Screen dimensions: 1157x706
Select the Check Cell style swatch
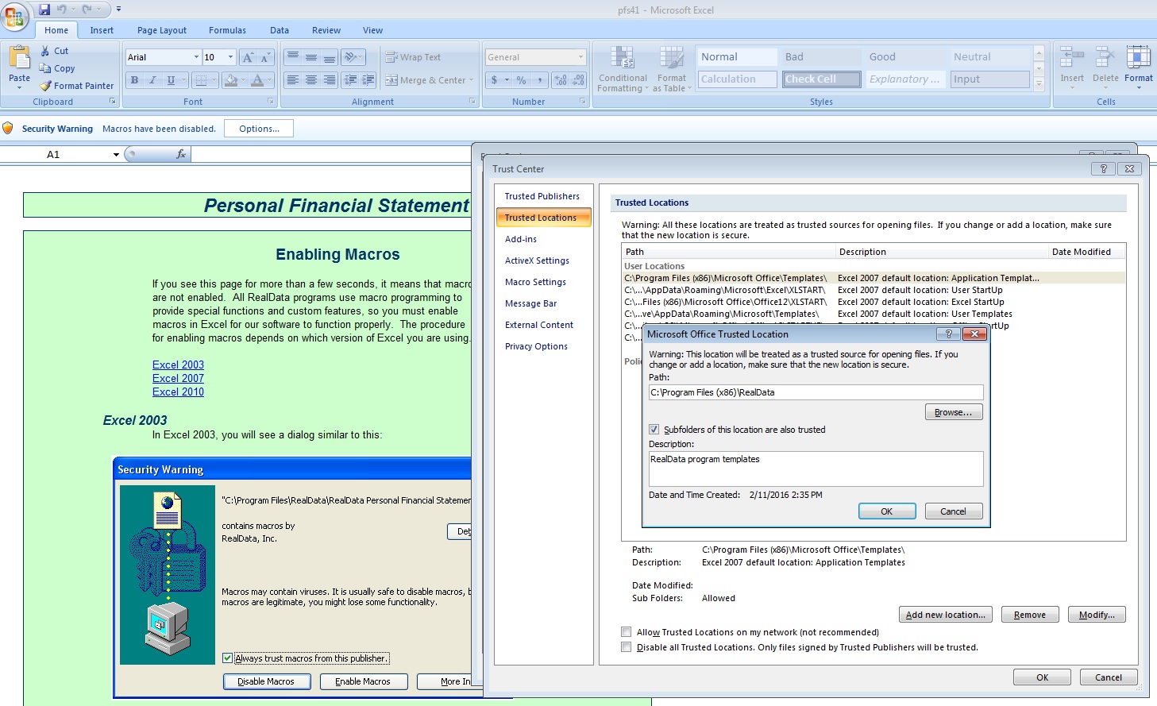click(820, 79)
